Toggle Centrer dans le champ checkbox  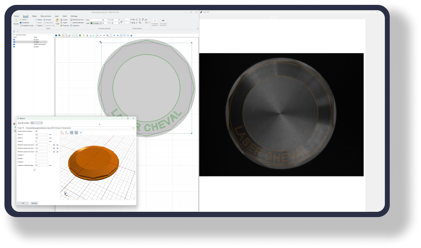pos(37,131)
